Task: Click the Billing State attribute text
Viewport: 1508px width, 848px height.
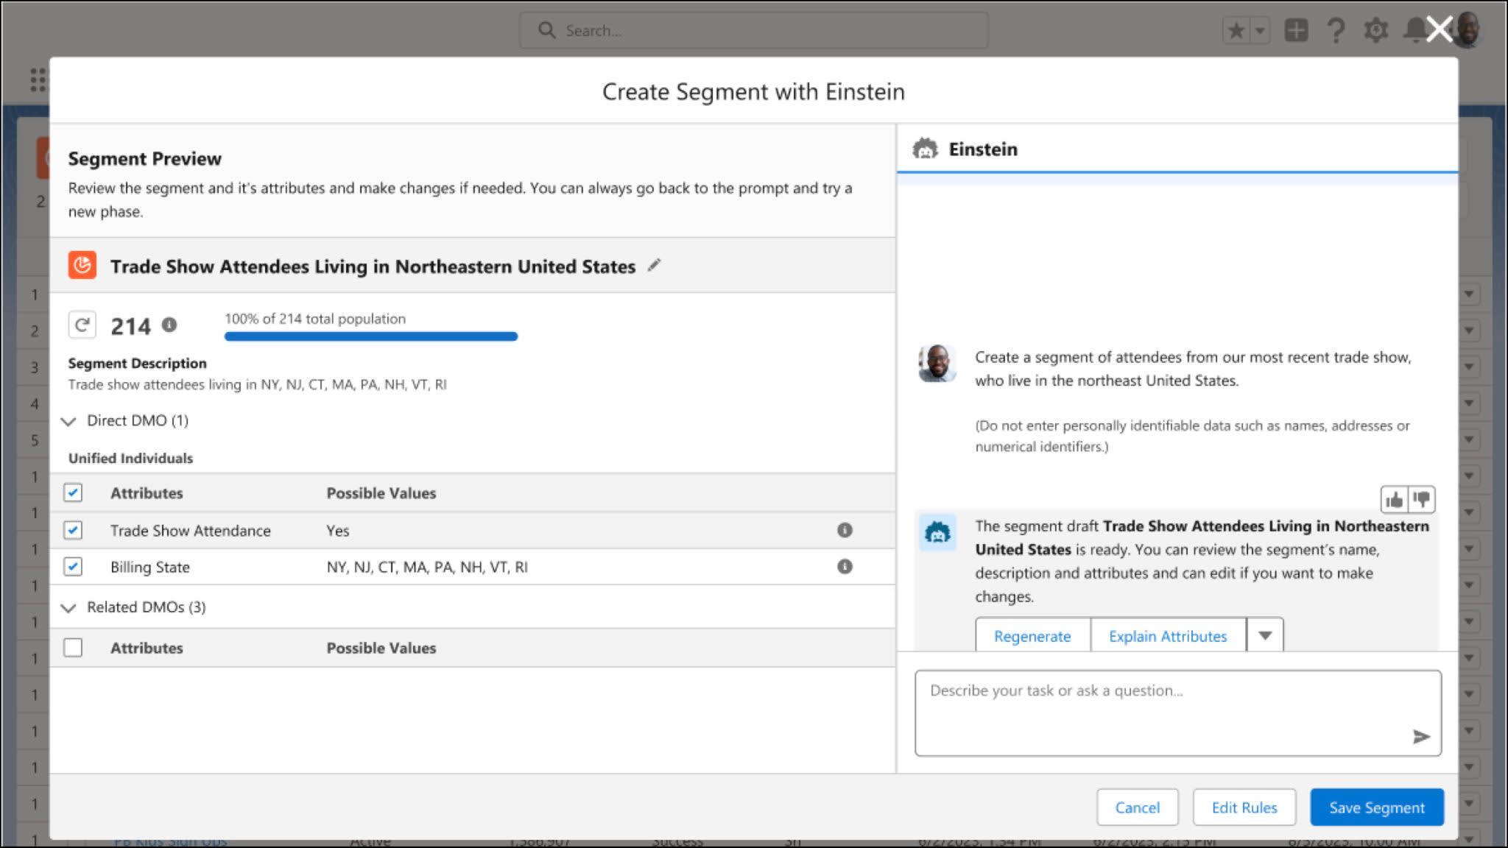Action: tap(150, 568)
